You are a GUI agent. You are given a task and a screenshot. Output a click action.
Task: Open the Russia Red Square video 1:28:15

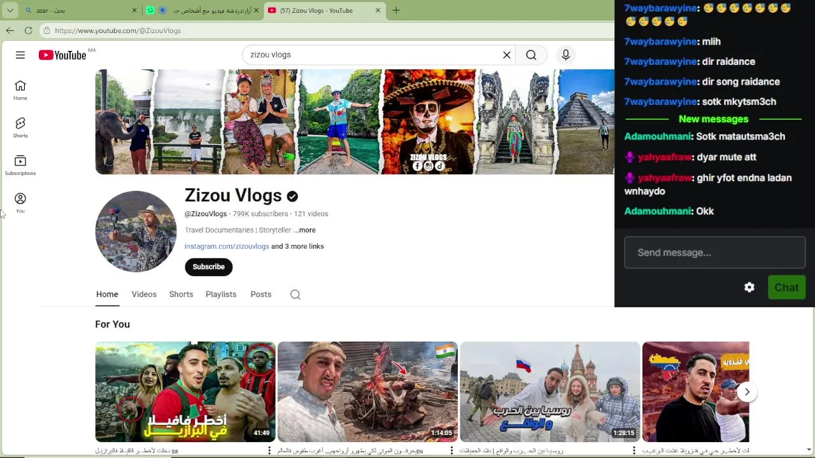(550, 392)
